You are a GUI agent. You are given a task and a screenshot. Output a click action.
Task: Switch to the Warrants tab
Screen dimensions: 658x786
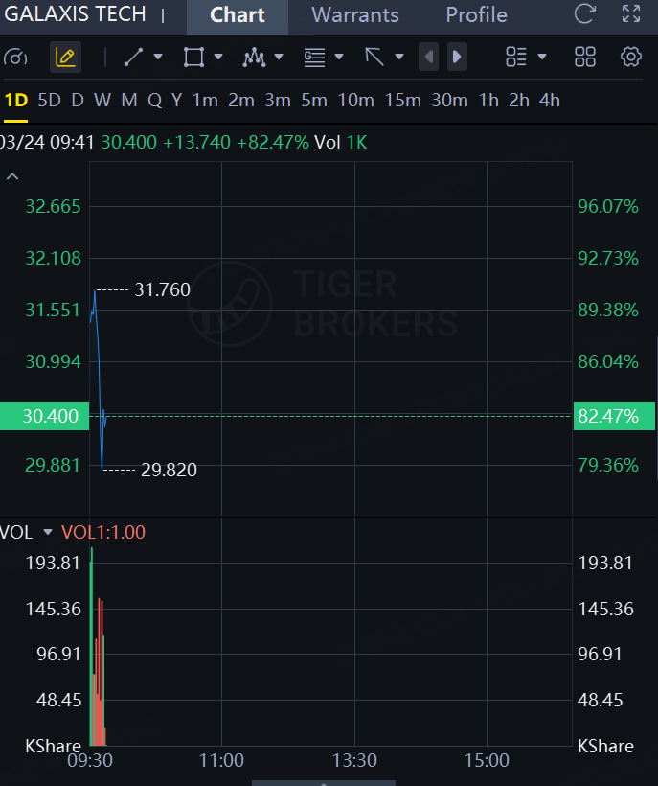(355, 15)
